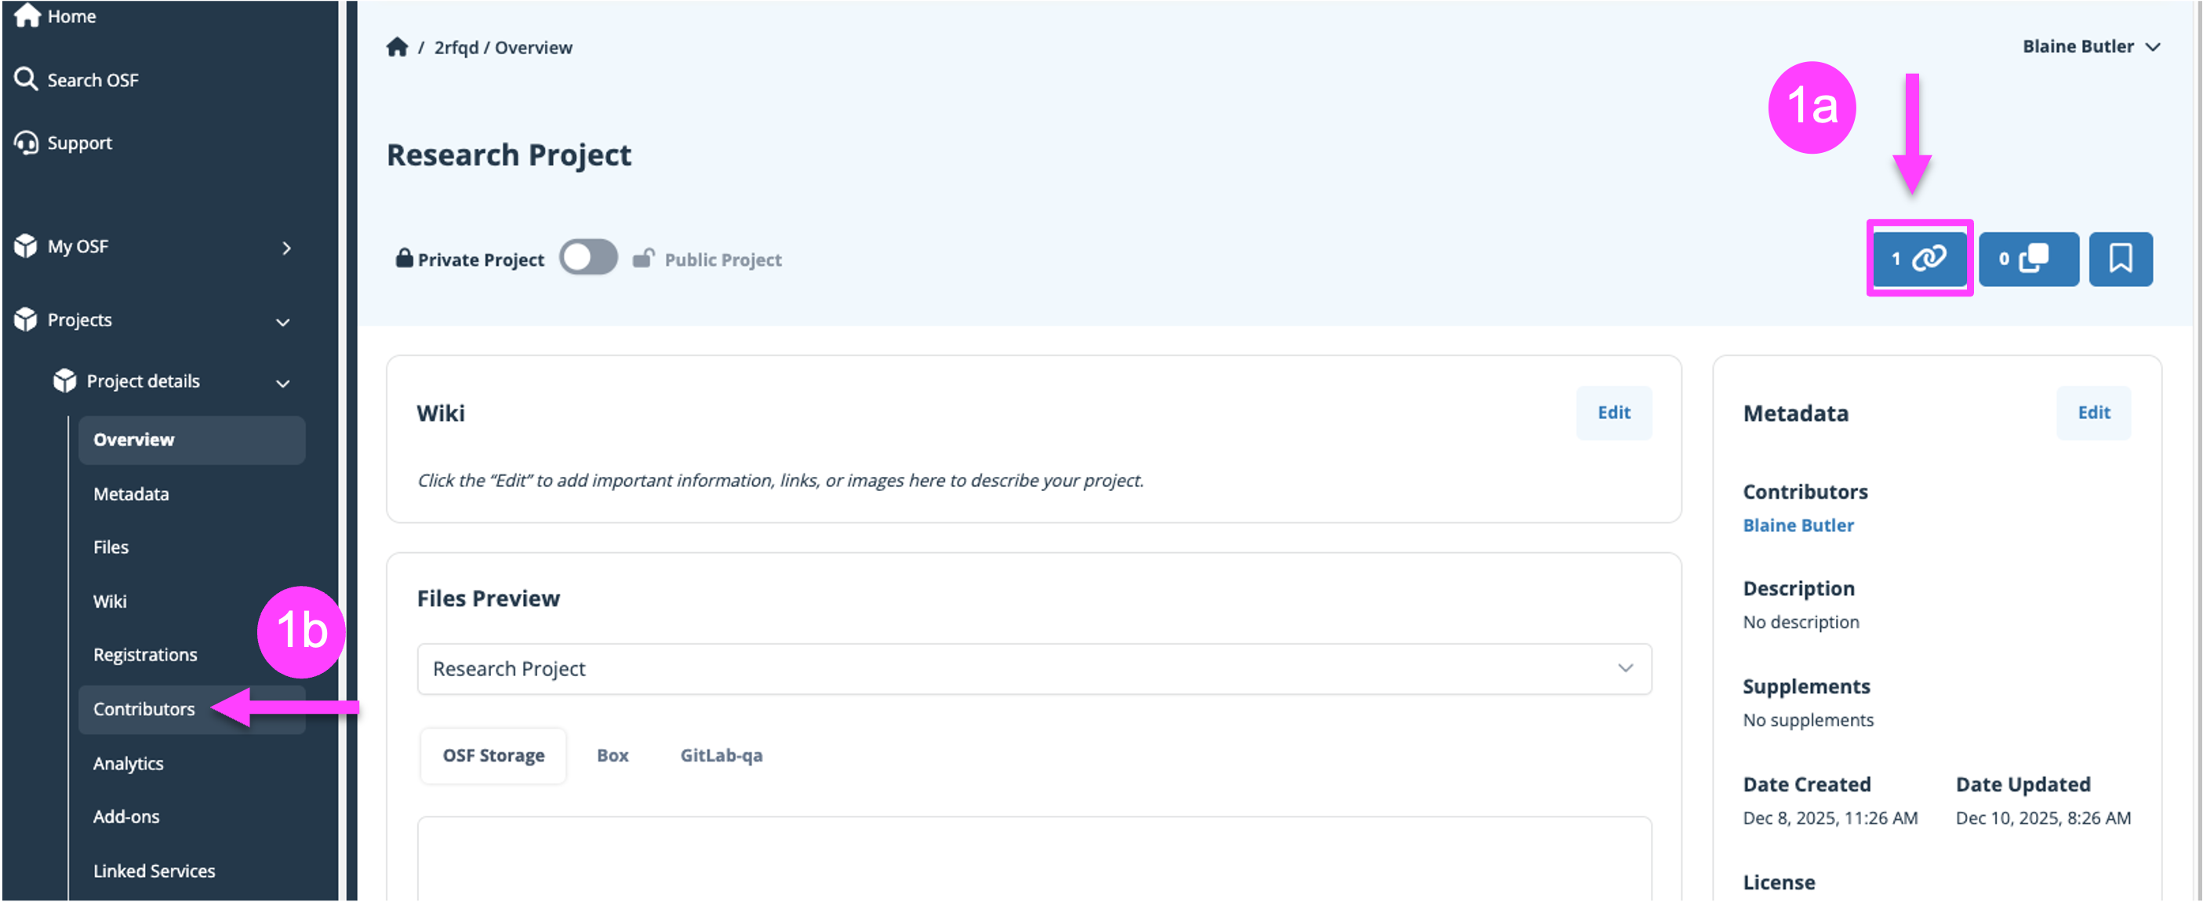2203x902 pixels.
Task: Expand the My OSF sidebar section
Action: point(285,248)
